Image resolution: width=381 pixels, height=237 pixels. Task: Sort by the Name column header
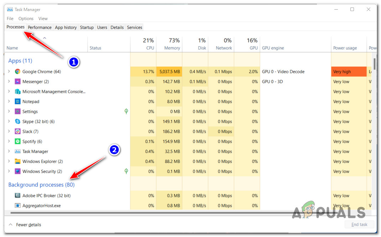pyautogui.click(x=46, y=44)
